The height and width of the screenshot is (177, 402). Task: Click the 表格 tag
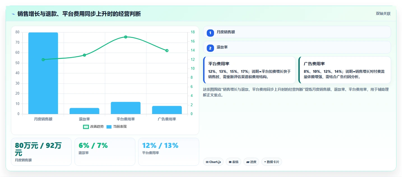[x=233, y=162]
